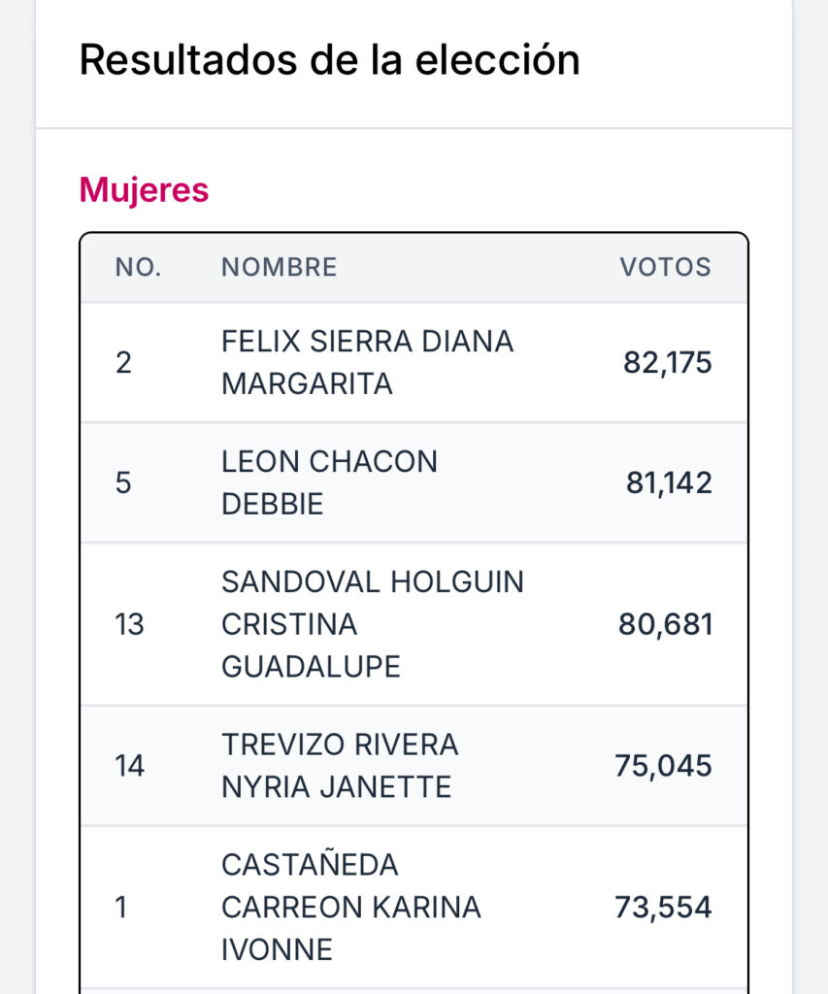Select the LEON CHACON DEBBIE row

pyautogui.click(x=414, y=482)
